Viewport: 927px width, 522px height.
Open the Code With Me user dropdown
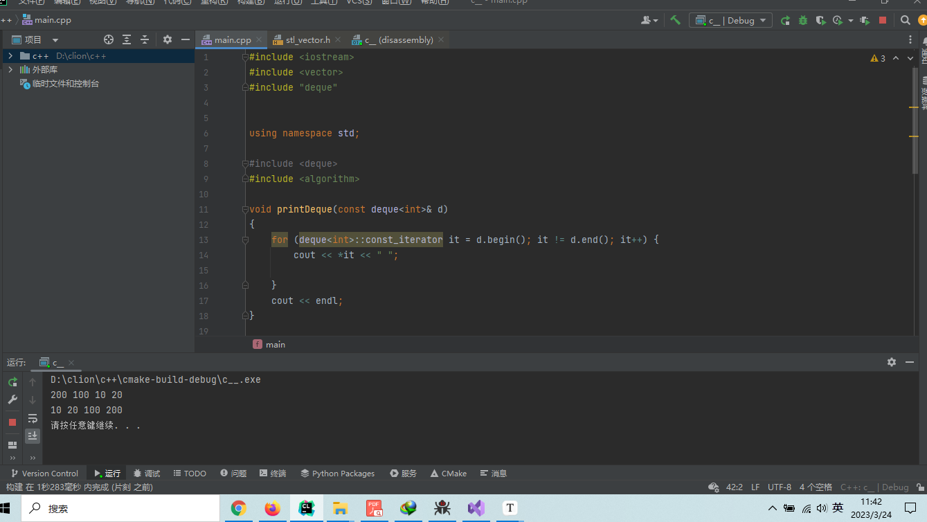[x=650, y=21]
